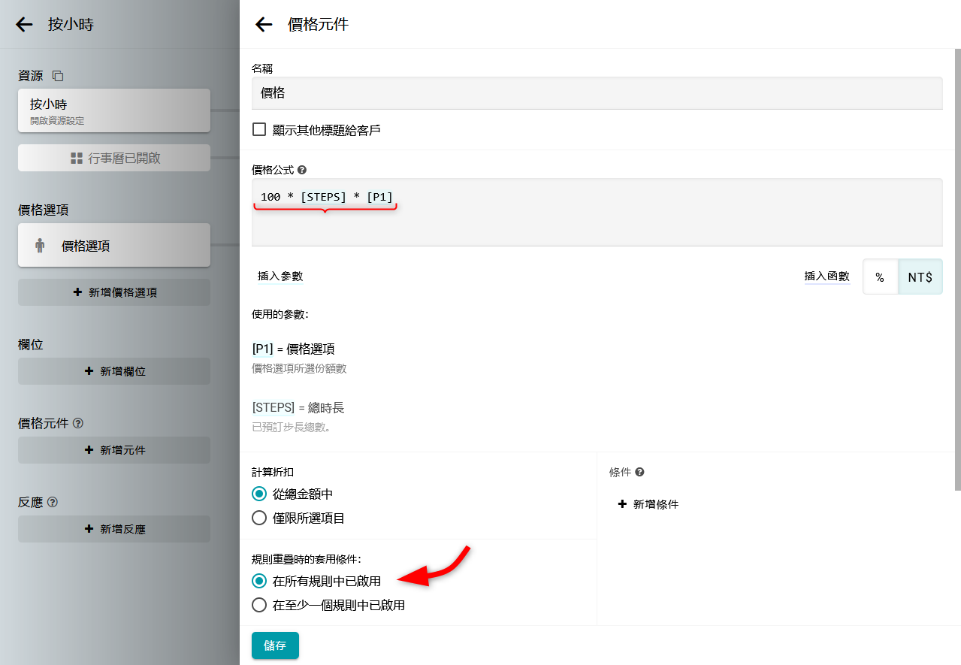
Task: Open the 插入參數 dropdown
Action: tap(280, 277)
